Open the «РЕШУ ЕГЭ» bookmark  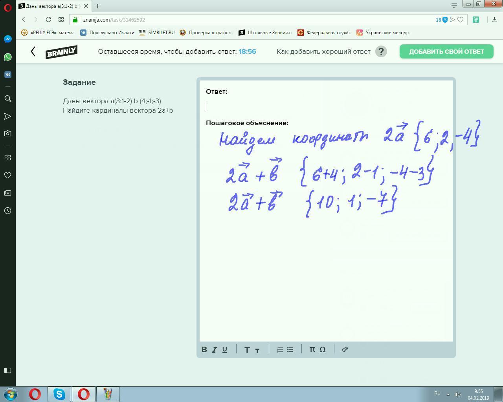pyautogui.click(x=48, y=33)
